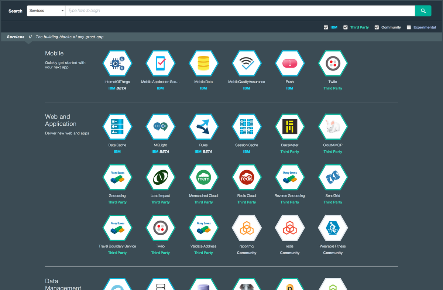Click the 'Wearable Fitness' service name
Image resolution: width=443 pixels, height=290 pixels.
coord(333,246)
